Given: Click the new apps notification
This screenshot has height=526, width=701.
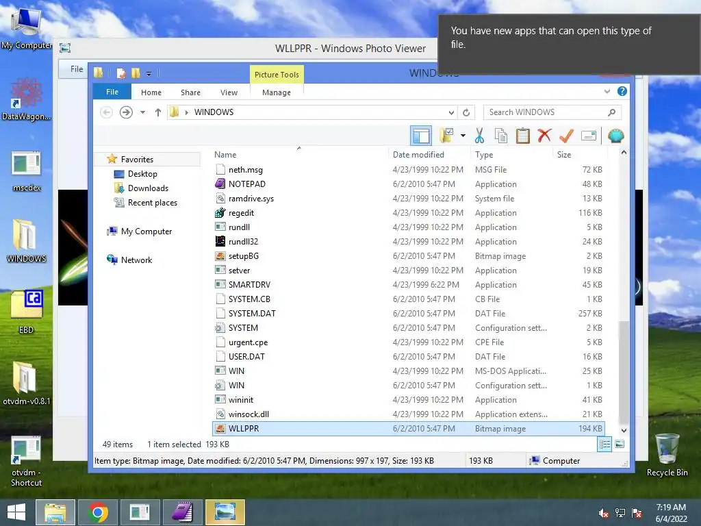Looking at the screenshot, I should click(569, 45).
